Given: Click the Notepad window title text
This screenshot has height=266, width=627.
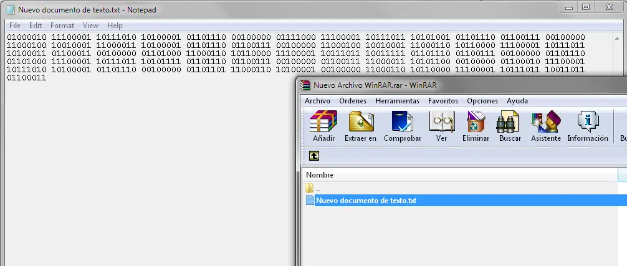Looking at the screenshot, I should pos(87,9).
